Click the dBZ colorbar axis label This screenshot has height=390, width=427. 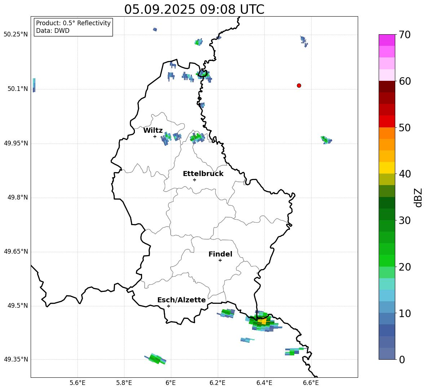pyautogui.click(x=418, y=197)
